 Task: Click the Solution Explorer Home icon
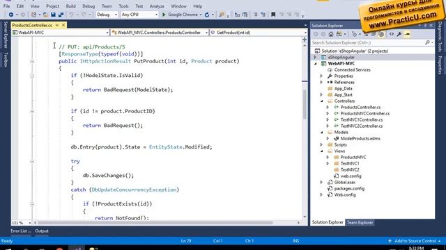pos(331,34)
